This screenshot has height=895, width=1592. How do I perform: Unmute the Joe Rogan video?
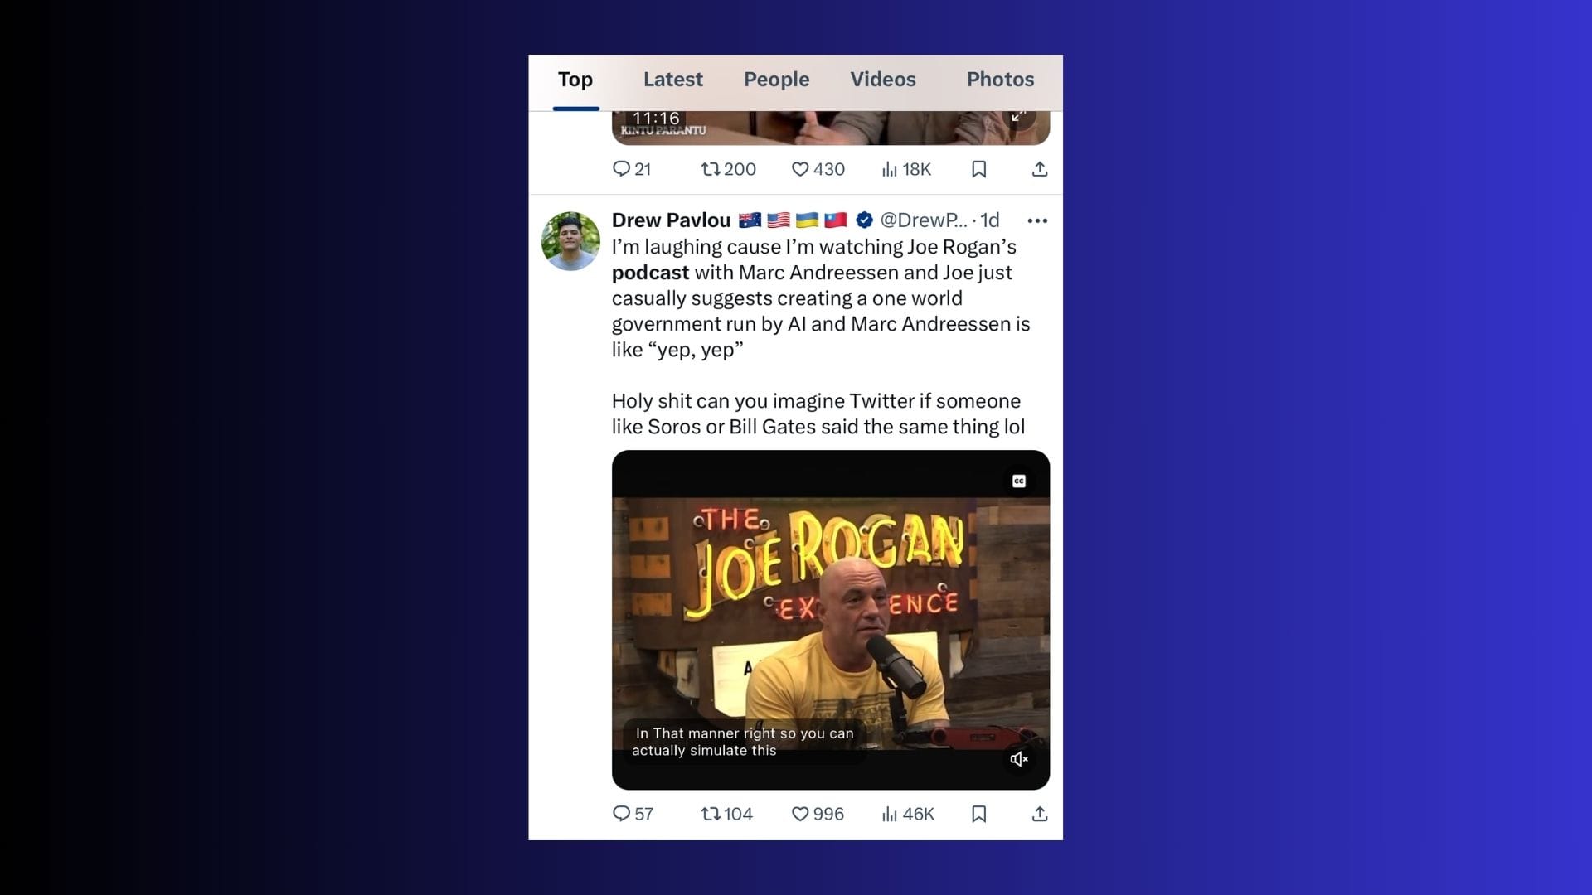[x=1019, y=759]
